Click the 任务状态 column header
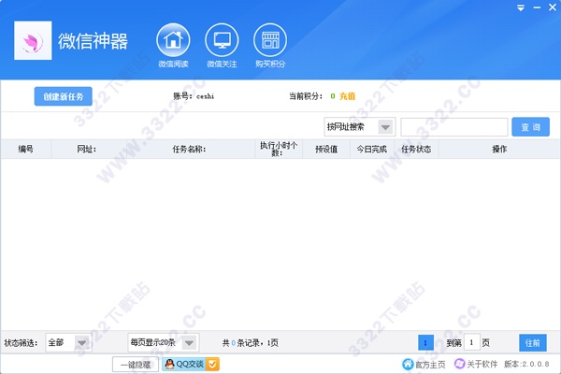561x374 pixels. tap(416, 149)
